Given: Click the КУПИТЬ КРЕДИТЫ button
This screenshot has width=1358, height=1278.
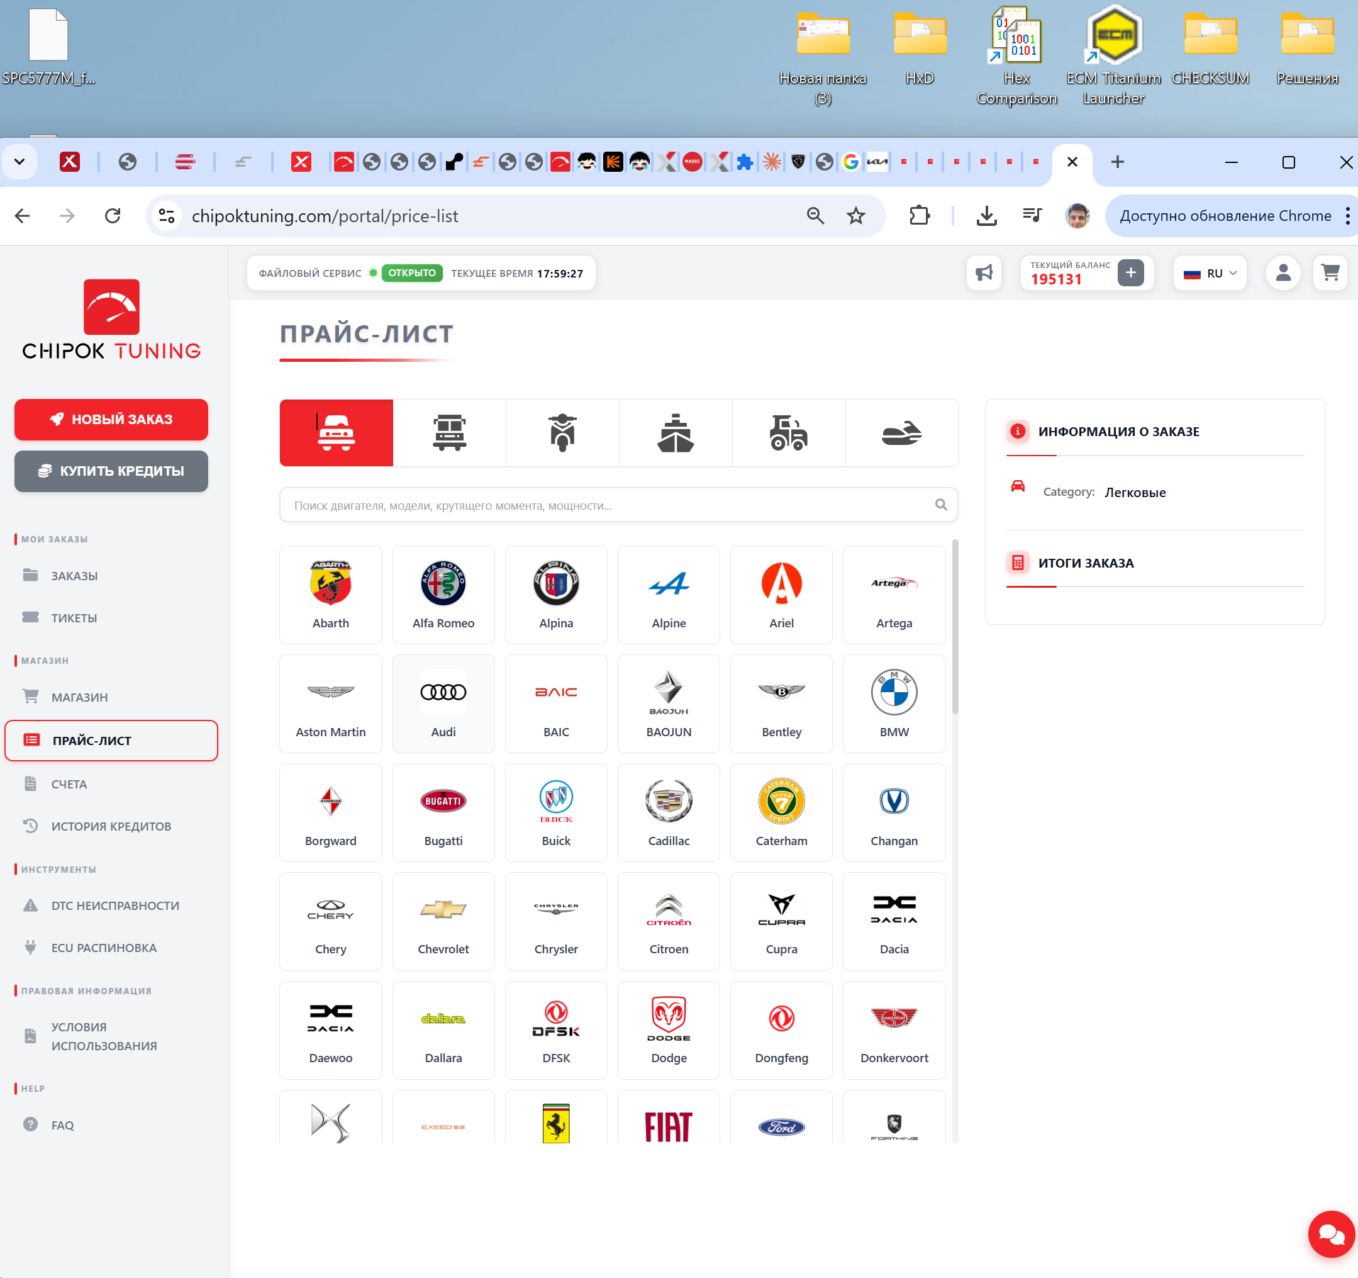Looking at the screenshot, I should coord(111,471).
